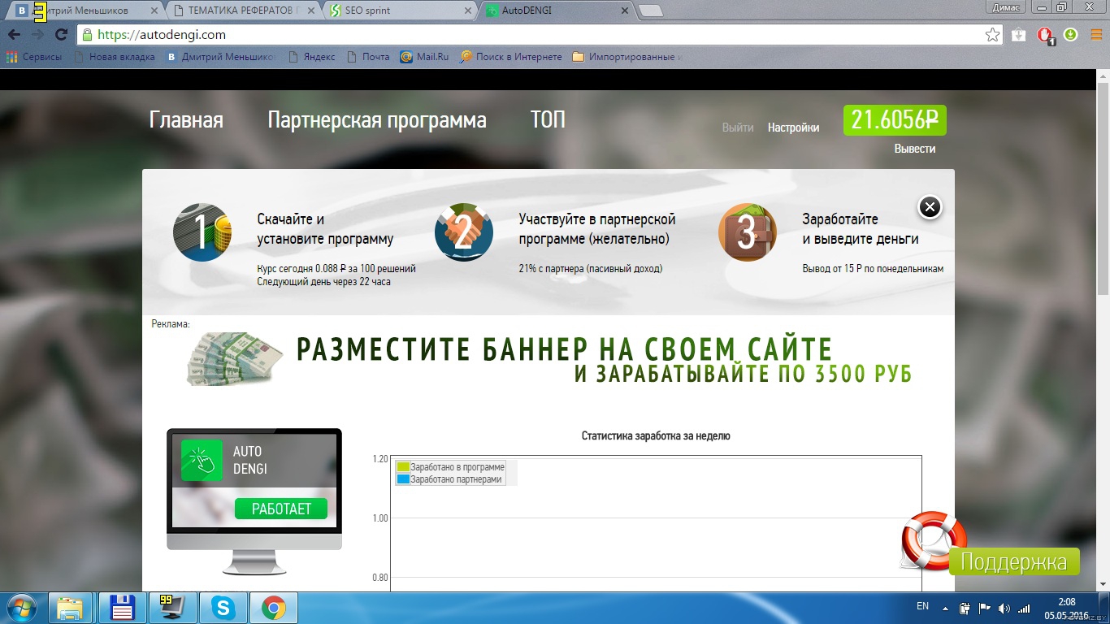Open the Дмитрий Меньшиков bookmark
Viewport: 1110px width, 624px height.
click(x=221, y=57)
